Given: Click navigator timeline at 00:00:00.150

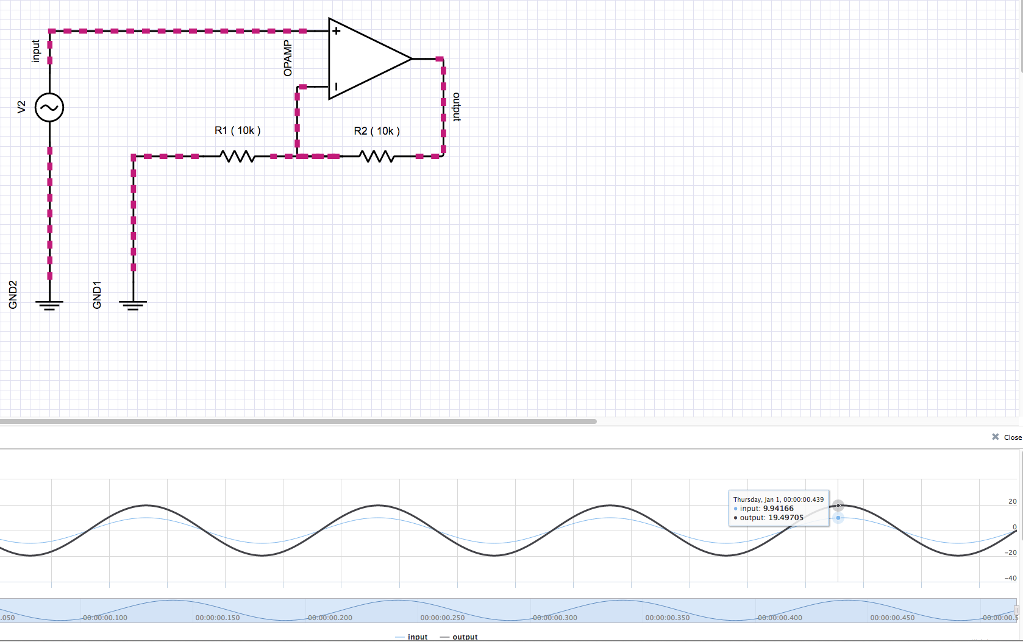Looking at the screenshot, I should pyautogui.click(x=218, y=618).
